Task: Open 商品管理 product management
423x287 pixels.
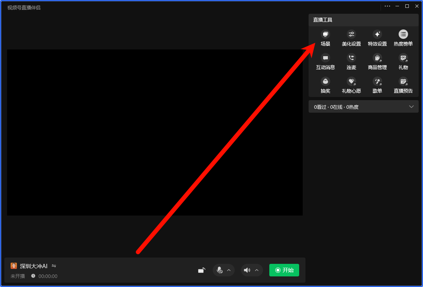Action: pos(377,61)
